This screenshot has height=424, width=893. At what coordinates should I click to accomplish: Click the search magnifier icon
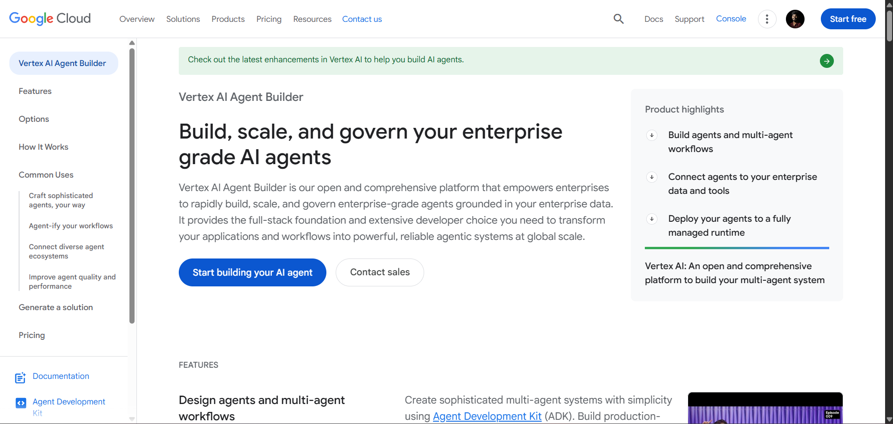[618, 19]
